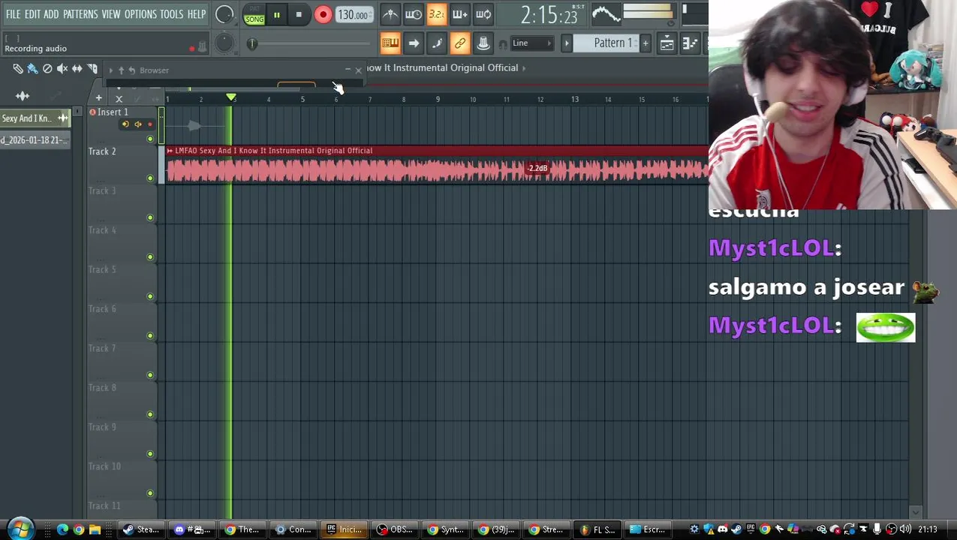957x540 pixels.
Task: Open the LMFAO audio clip menu
Action: pos(170,151)
